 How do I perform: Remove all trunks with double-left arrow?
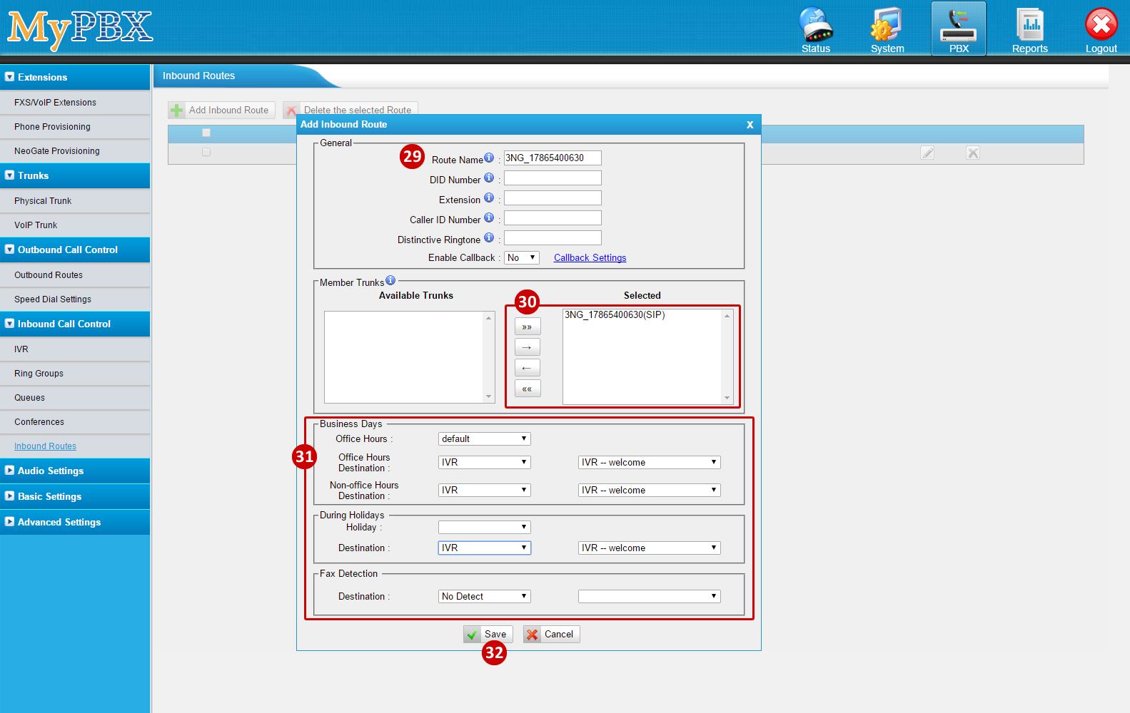(527, 389)
